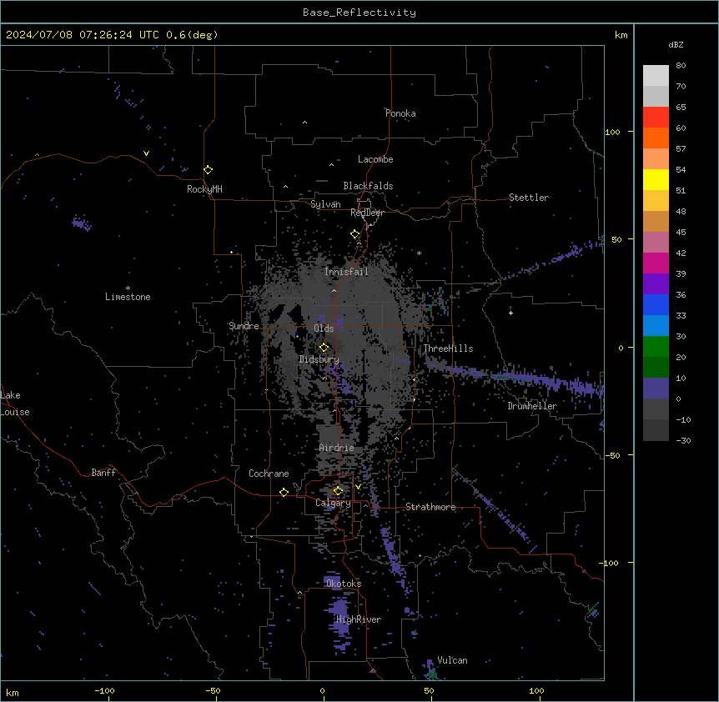Click the Limestone label
Viewport: 719px width, 702px height.
[128, 297]
